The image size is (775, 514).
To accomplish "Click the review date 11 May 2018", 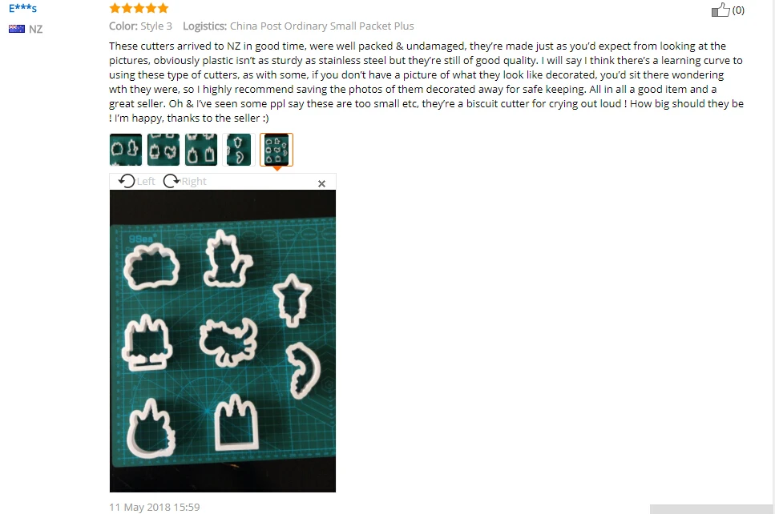I will click(154, 507).
